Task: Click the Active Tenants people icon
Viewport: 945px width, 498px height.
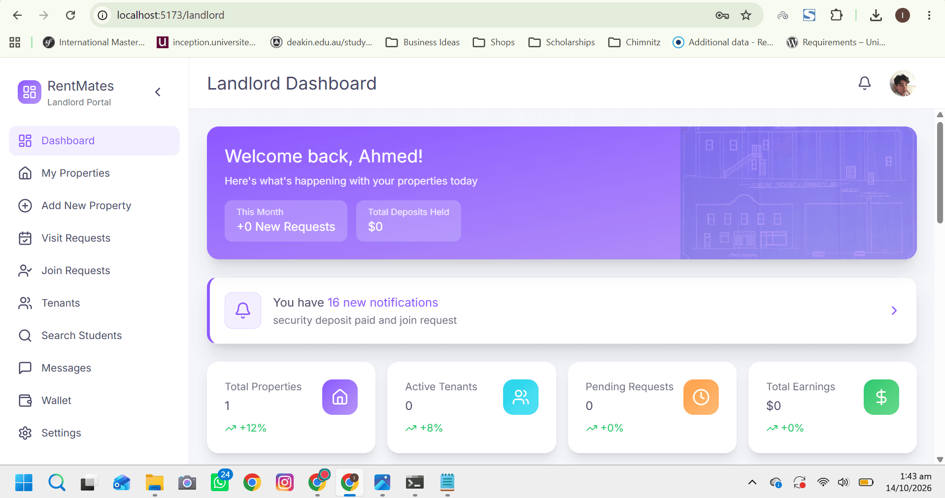Action: [521, 397]
